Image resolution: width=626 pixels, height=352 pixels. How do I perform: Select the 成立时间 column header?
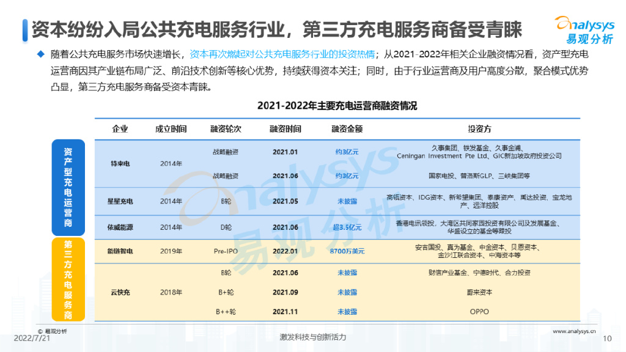pyautogui.click(x=171, y=129)
